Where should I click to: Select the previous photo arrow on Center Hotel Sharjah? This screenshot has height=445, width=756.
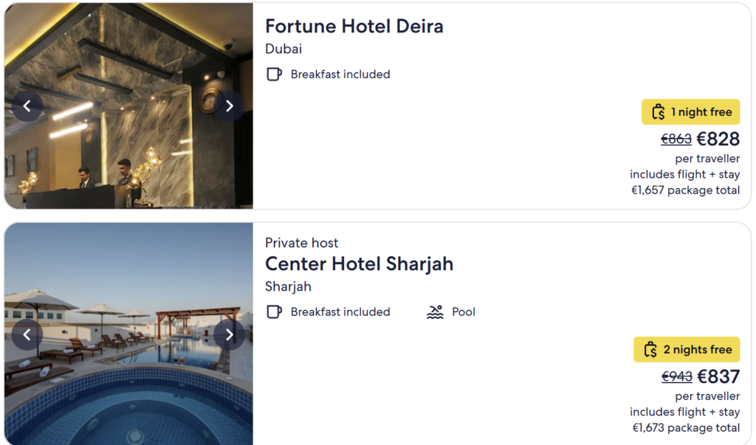click(x=27, y=334)
